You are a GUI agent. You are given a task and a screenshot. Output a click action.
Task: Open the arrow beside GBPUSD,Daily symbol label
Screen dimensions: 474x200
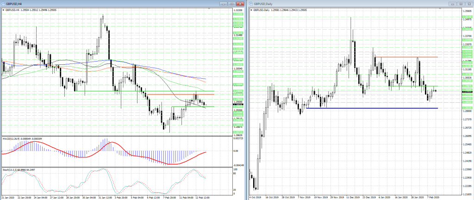coord(252,10)
